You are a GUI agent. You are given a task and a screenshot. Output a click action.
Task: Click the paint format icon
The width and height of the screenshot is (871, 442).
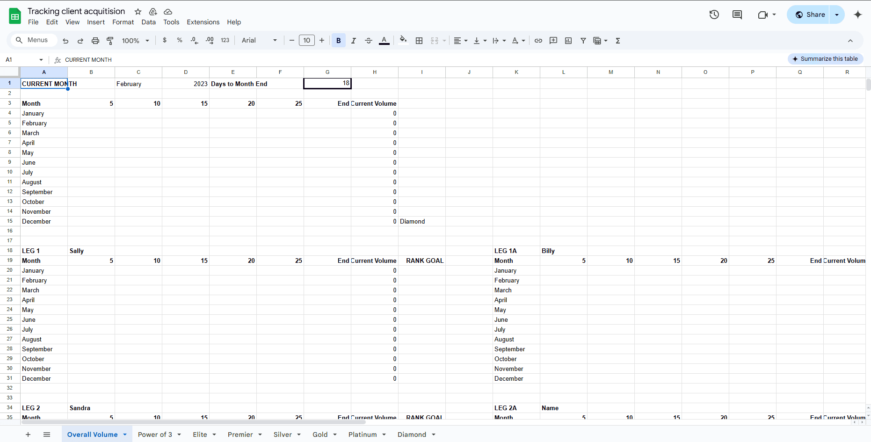pyautogui.click(x=110, y=41)
